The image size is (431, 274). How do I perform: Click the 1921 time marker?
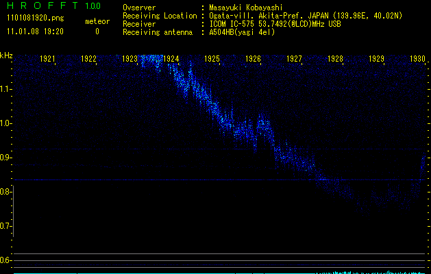coord(48,60)
